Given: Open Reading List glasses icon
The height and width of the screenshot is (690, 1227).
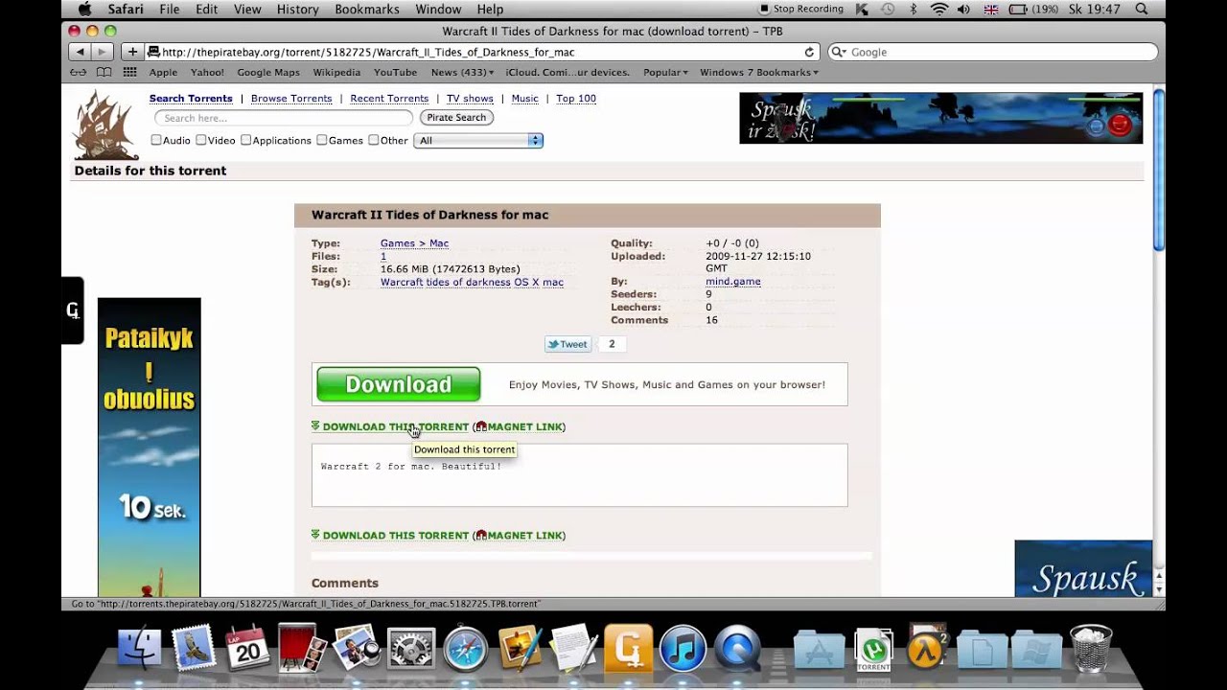Looking at the screenshot, I should click(79, 73).
